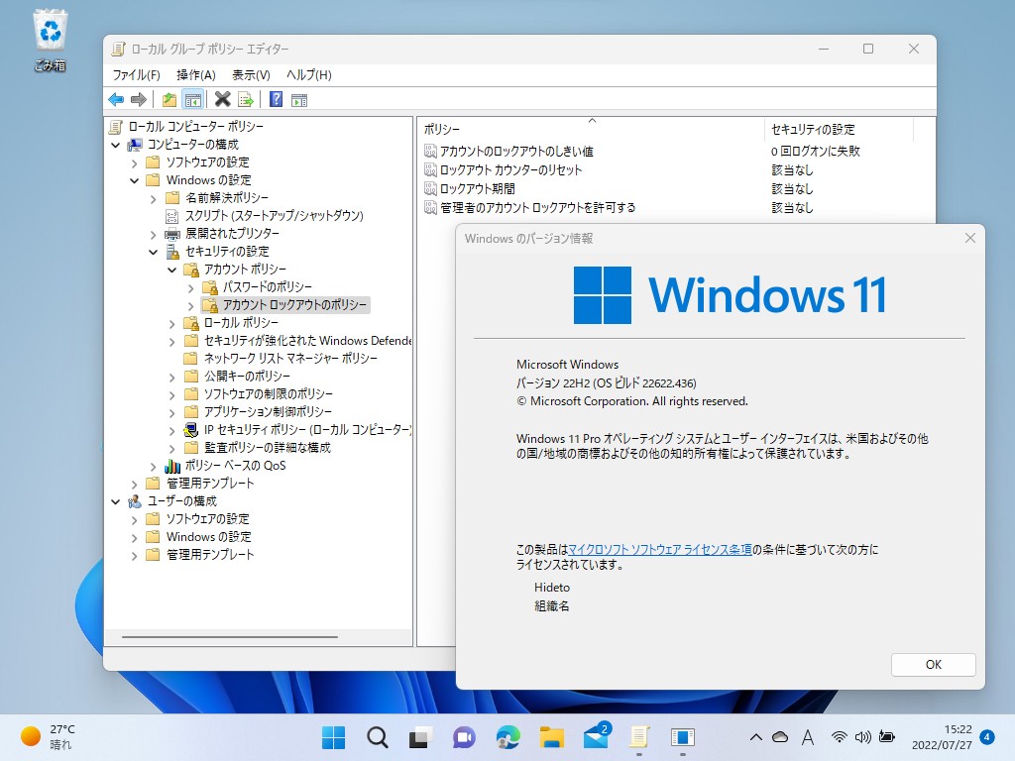This screenshot has width=1015, height=761.
Task: Click the IME input mode A icon
Action: tap(807, 737)
